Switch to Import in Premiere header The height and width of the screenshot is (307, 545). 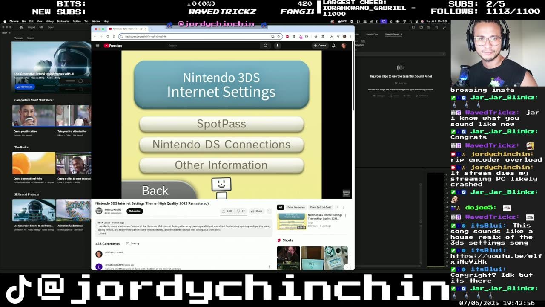click(32, 27)
